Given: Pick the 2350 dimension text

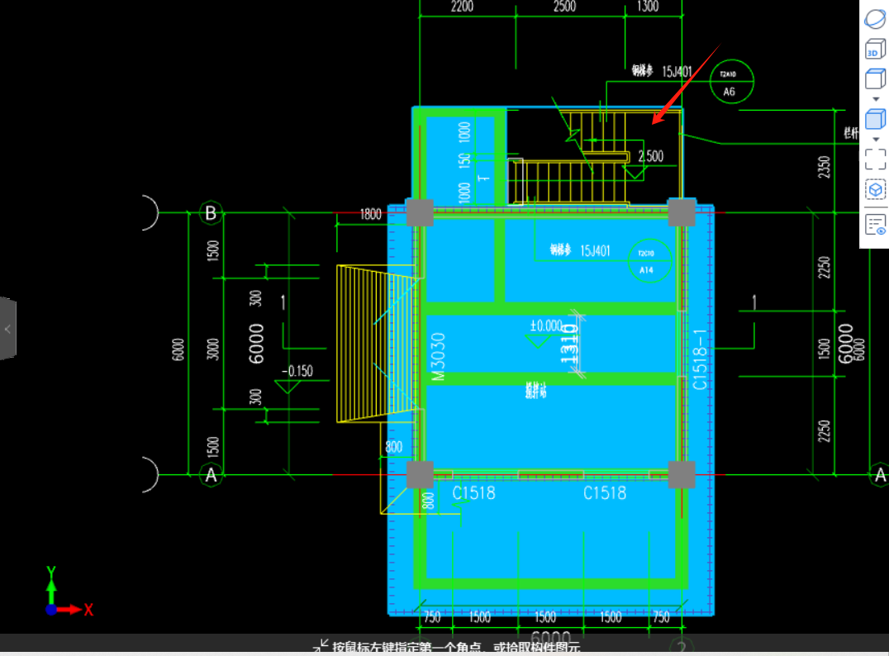Looking at the screenshot, I should pyautogui.click(x=825, y=167).
